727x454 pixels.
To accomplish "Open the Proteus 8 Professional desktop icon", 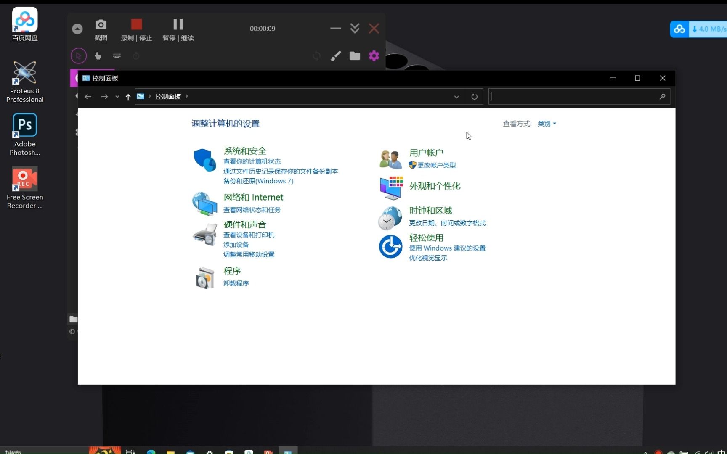I will point(25,82).
